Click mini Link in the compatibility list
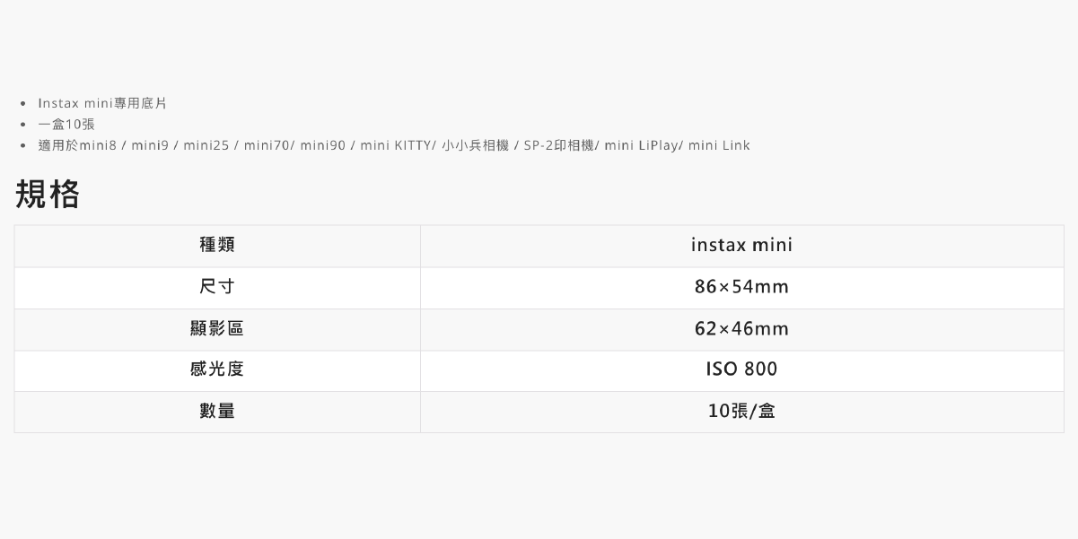1078x539 pixels. coord(719,145)
